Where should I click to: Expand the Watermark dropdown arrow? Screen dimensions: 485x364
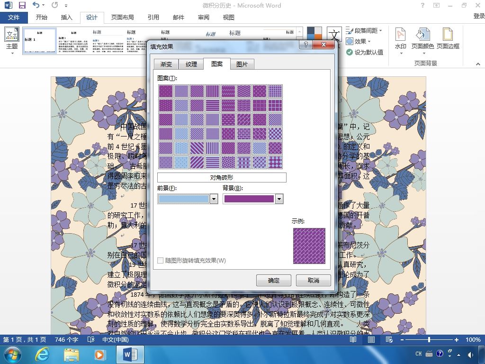[x=401, y=54]
